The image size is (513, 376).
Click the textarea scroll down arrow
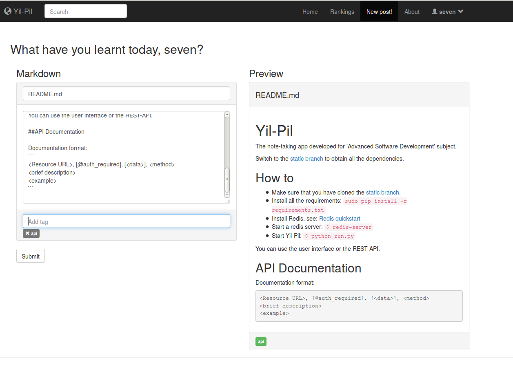pyautogui.click(x=227, y=195)
